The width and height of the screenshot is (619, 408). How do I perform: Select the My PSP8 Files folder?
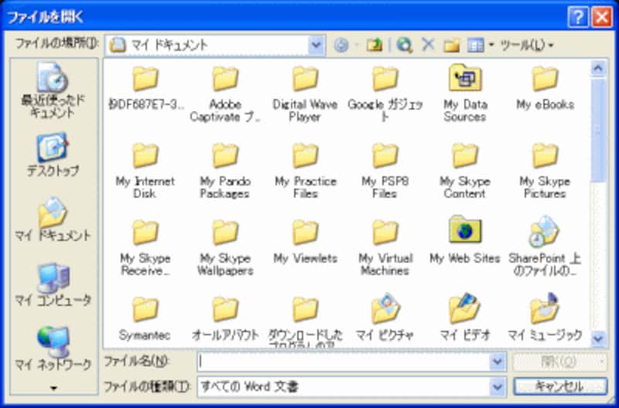[x=385, y=171]
